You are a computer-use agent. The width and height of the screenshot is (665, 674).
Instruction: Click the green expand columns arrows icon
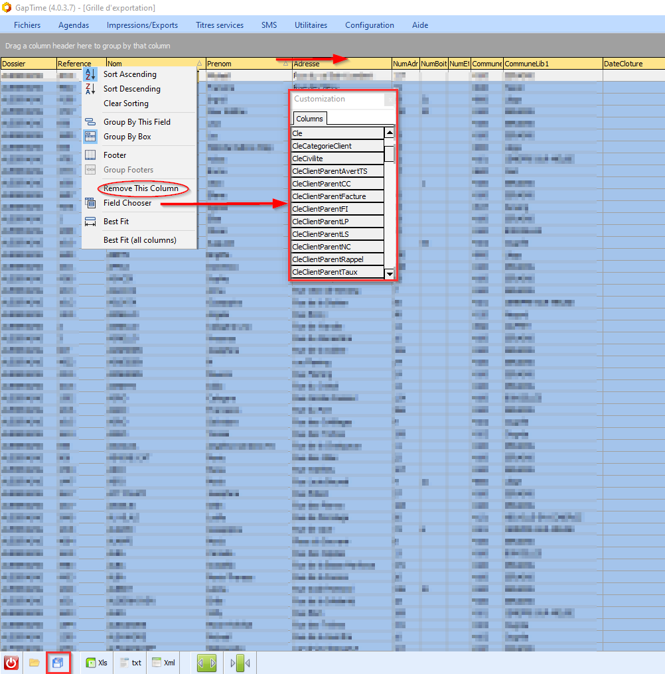click(x=206, y=663)
